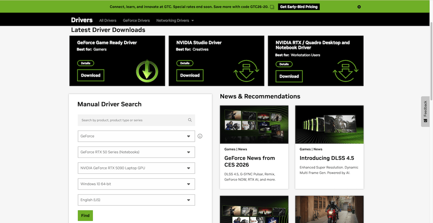This screenshot has height=223, width=433.
Task: Dismiss the GTC banner
Action: (x=359, y=6)
